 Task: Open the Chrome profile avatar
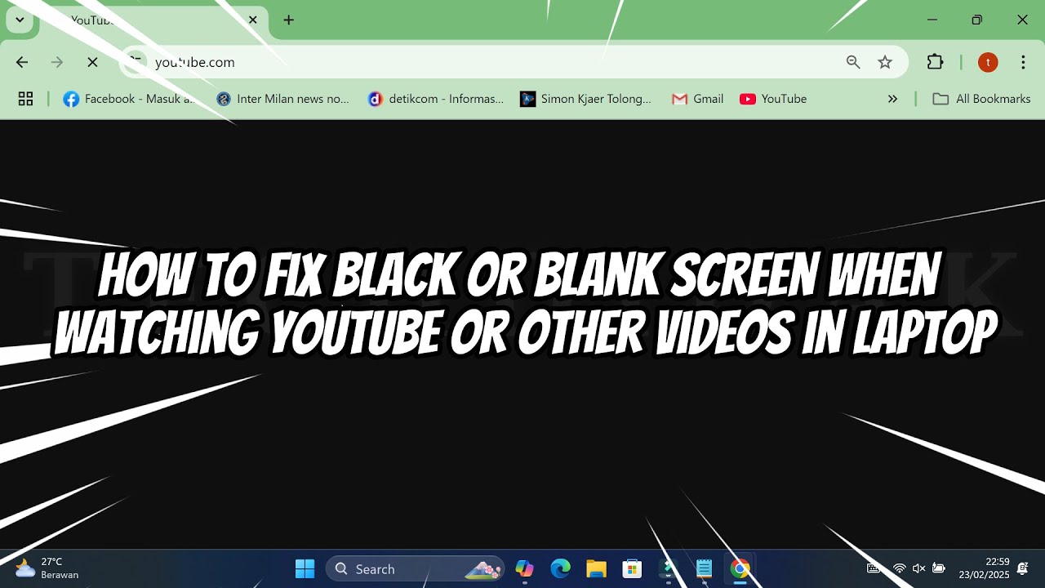tap(988, 62)
